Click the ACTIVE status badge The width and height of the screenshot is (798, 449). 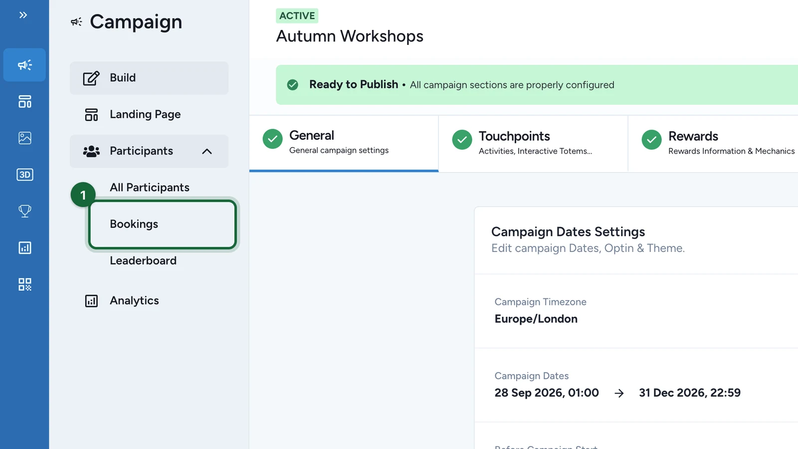point(297,16)
